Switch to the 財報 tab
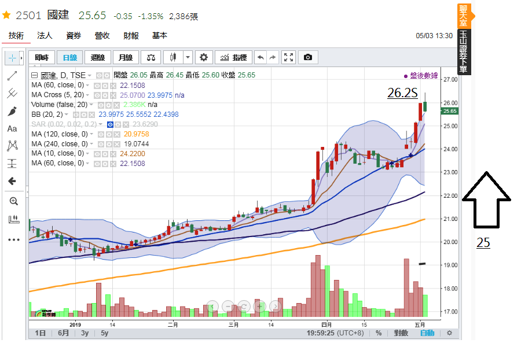The image size is (521, 347). click(131, 35)
